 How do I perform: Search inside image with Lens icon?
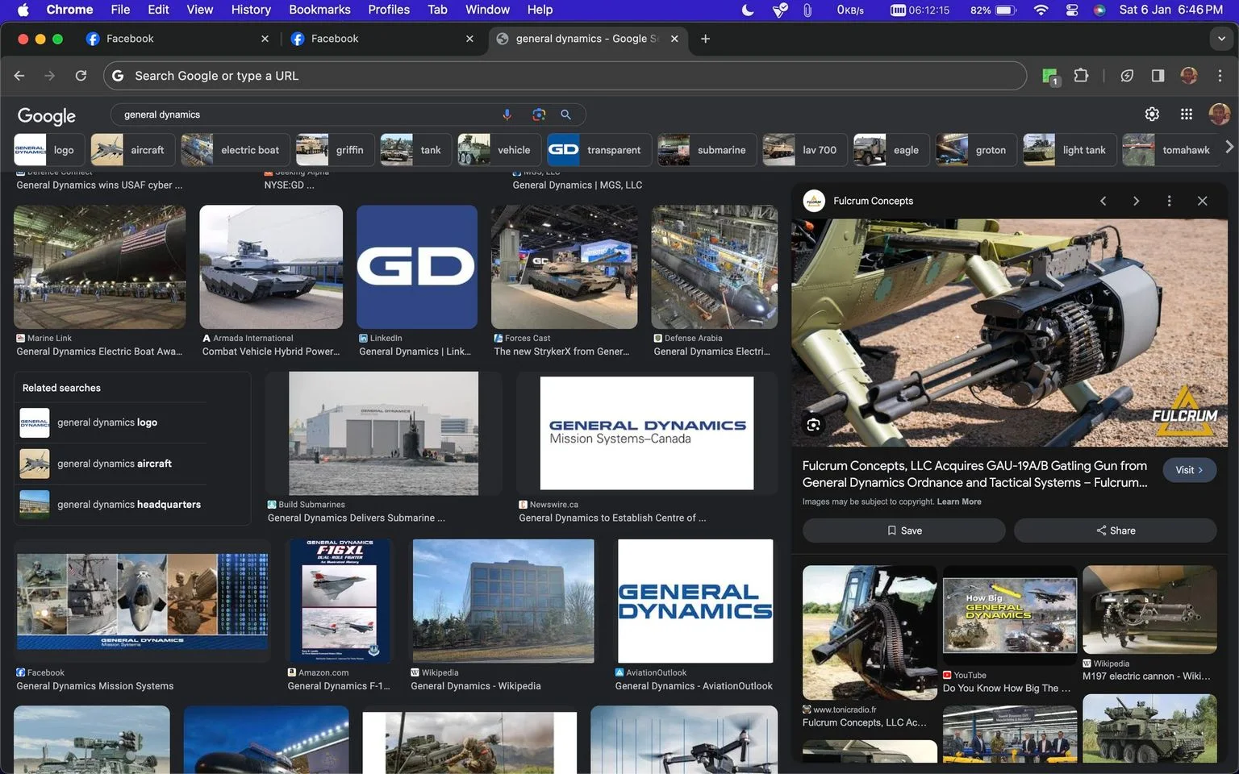pyautogui.click(x=813, y=425)
